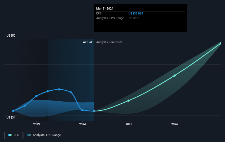Click the US$34 y-axis label
This screenshot has width=225, height=142.
pyautogui.click(x=11, y=117)
